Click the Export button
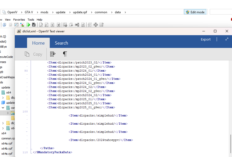This screenshot has width=232, height=157. tap(205, 39)
